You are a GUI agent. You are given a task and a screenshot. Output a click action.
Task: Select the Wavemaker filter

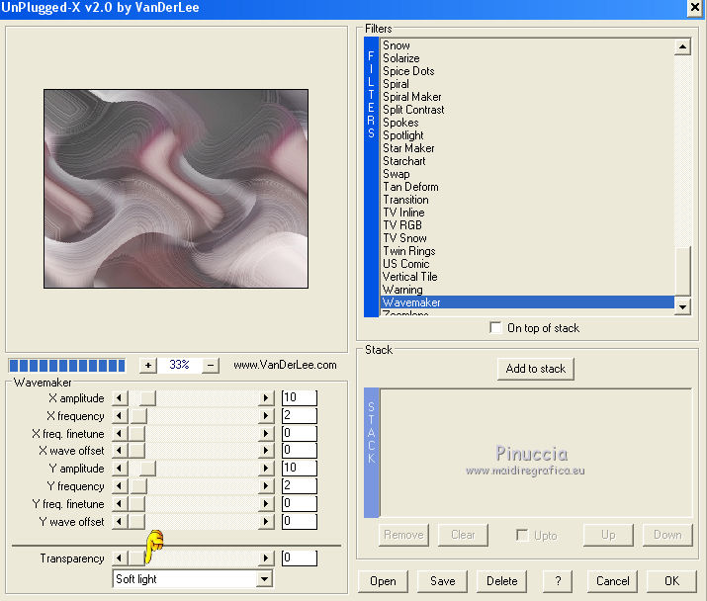coord(527,302)
